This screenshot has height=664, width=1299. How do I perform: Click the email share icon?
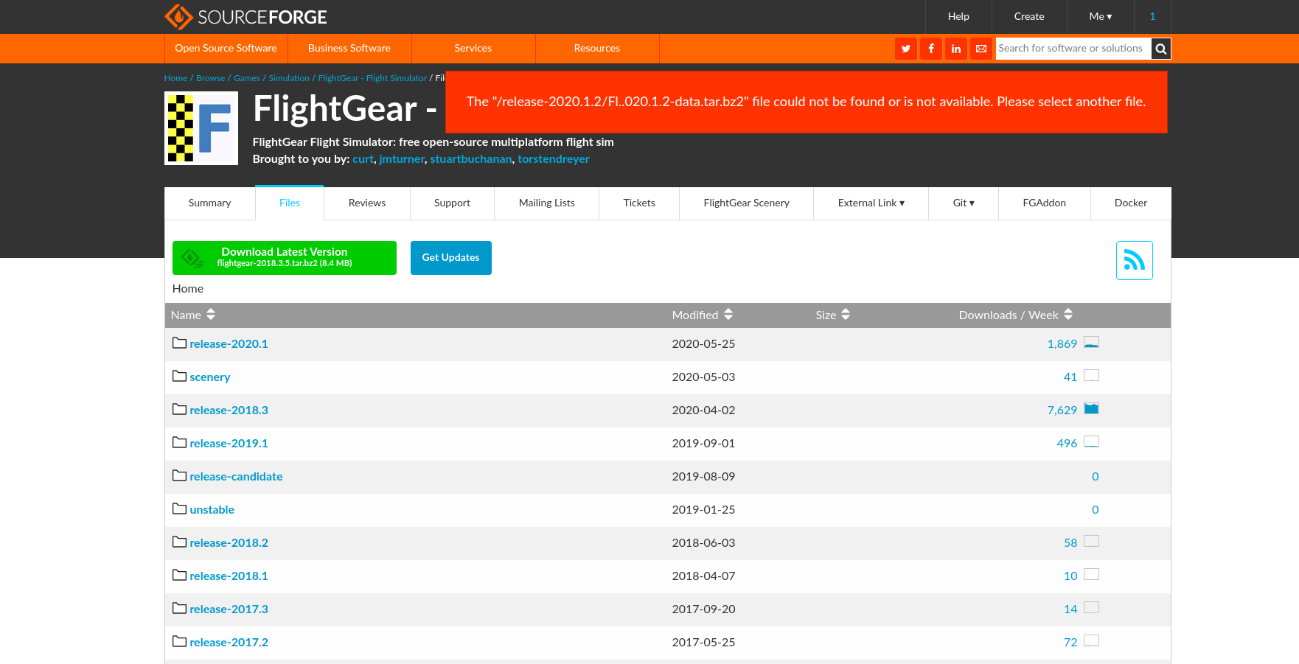(981, 49)
